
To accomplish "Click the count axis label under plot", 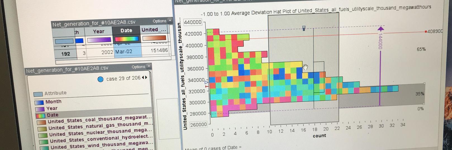I will 319,136.
